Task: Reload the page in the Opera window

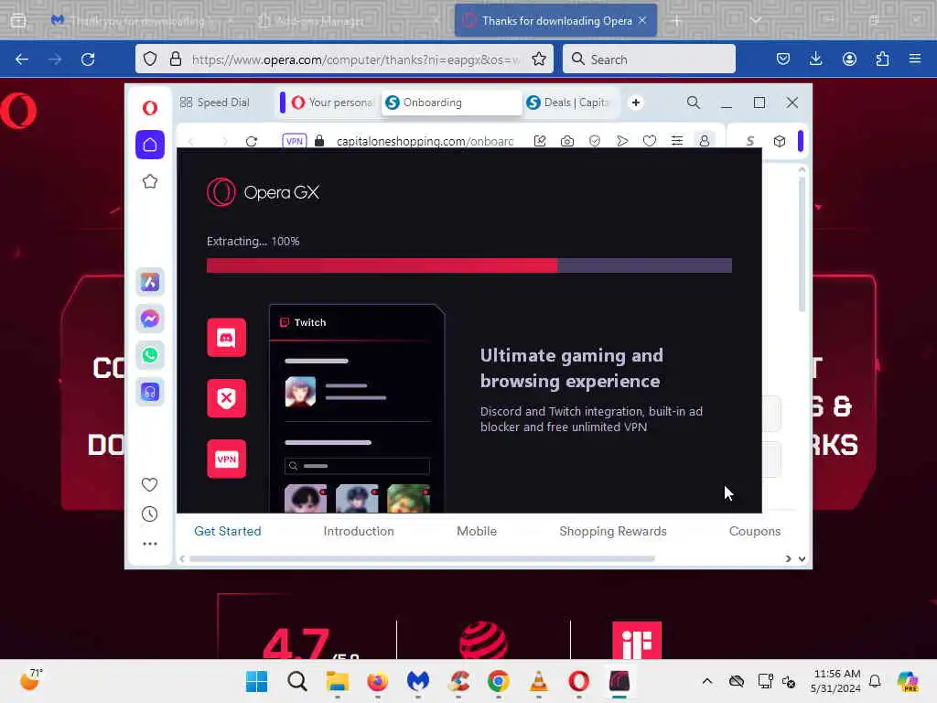Action: pos(252,141)
